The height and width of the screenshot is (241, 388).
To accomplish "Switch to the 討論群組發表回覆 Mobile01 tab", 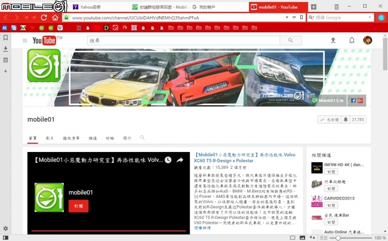I will click(160, 7).
